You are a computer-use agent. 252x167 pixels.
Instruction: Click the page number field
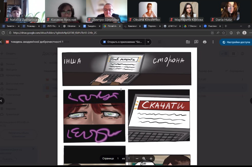tap(118, 159)
